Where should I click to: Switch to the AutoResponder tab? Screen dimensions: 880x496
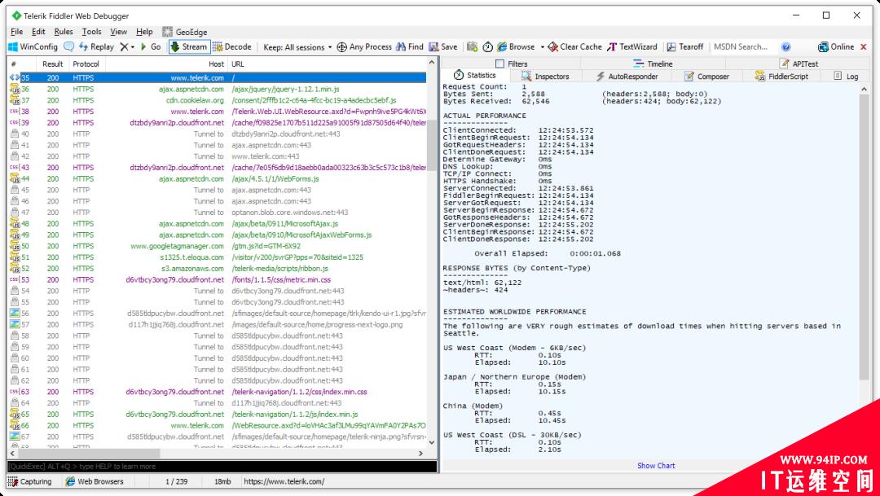[x=627, y=77]
